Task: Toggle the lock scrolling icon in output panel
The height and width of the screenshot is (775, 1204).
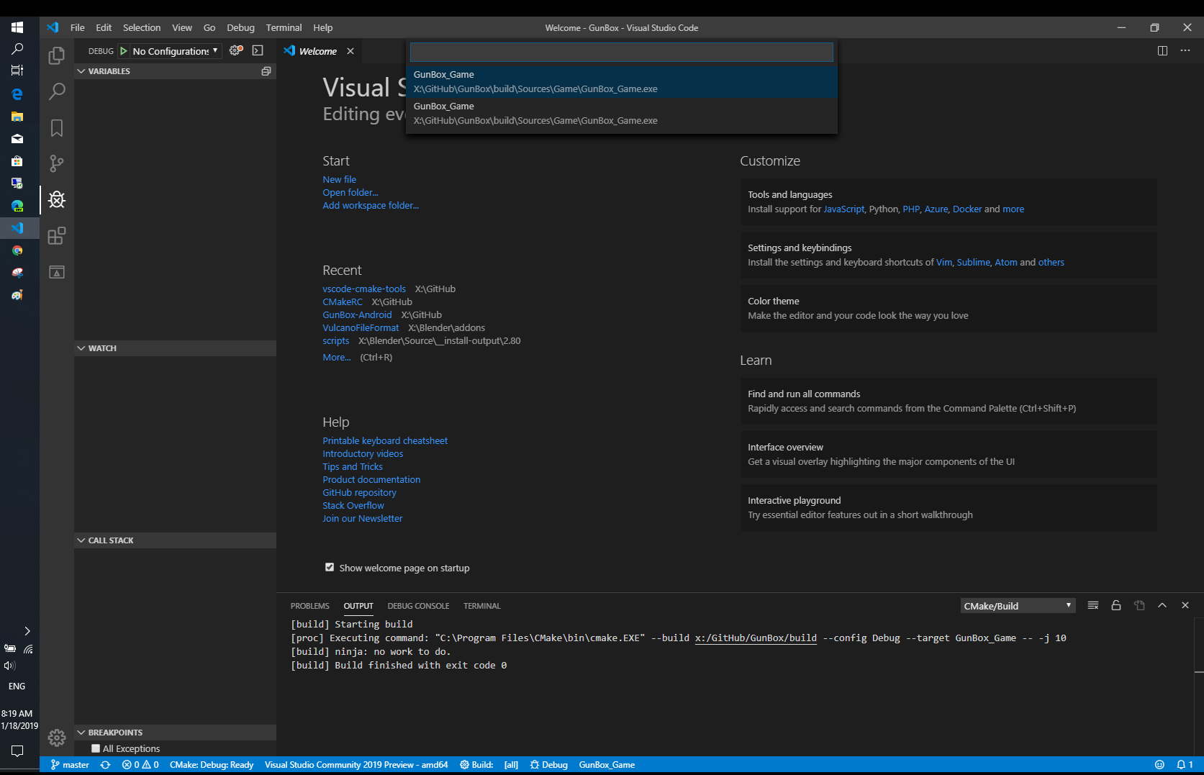Action: point(1116,605)
